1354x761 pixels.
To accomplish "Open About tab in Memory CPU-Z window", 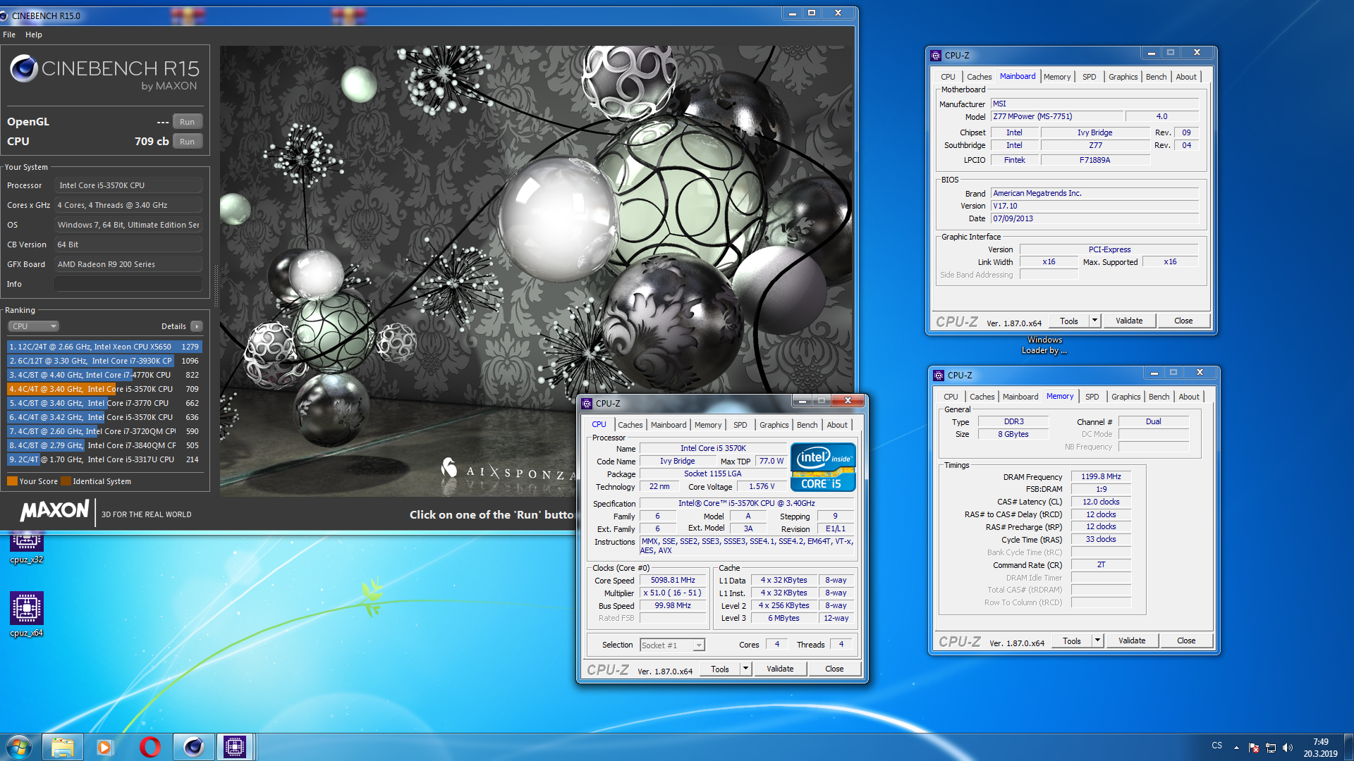I will [1189, 397].
